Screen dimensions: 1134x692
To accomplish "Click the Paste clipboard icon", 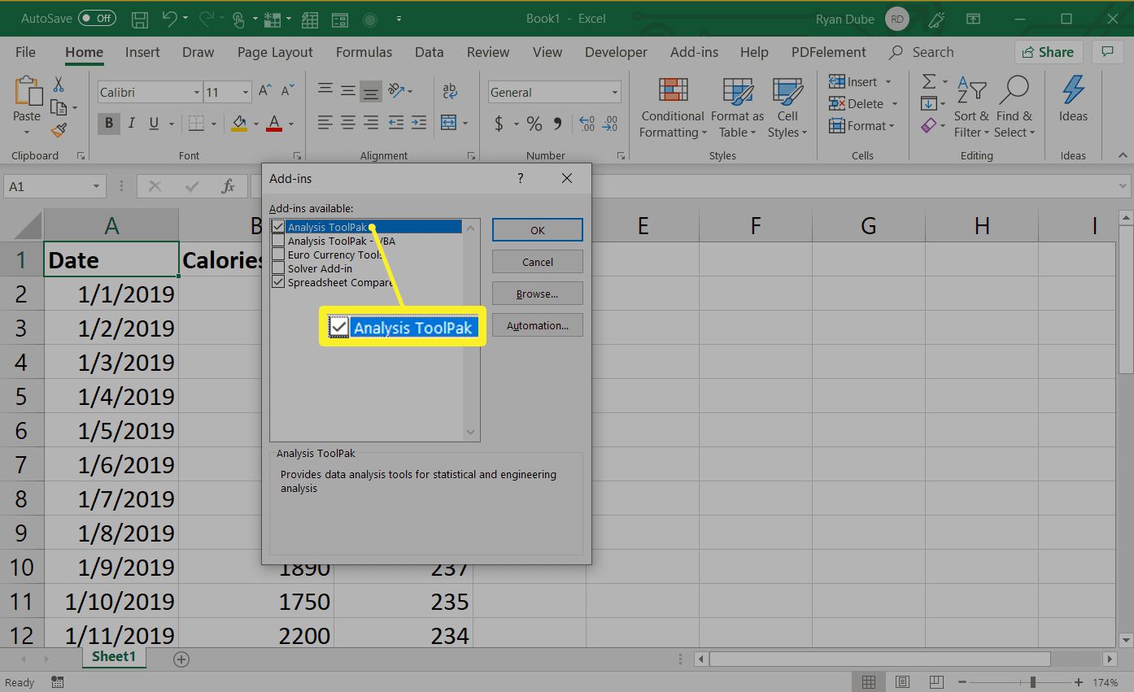I will pos(27,90).
